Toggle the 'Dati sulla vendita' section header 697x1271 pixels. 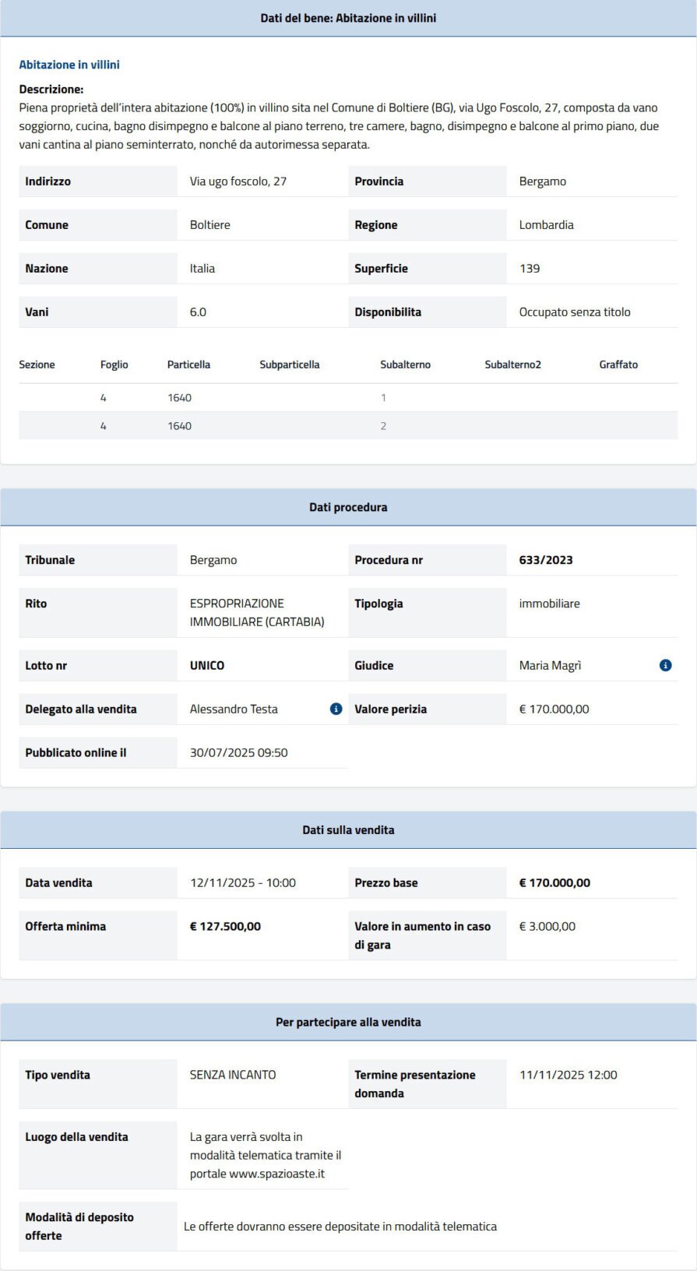348,830
